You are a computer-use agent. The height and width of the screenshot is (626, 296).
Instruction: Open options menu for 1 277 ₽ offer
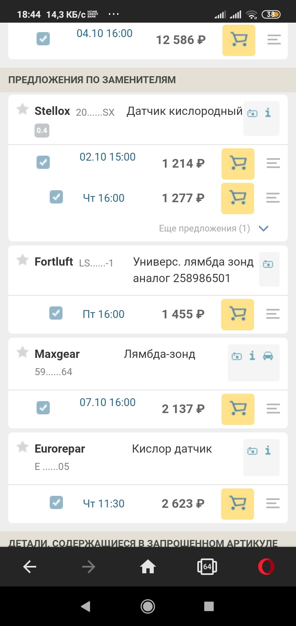[273, 198]
